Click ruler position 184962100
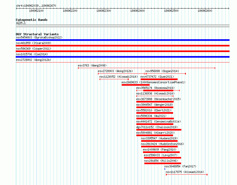 (36, 11)
